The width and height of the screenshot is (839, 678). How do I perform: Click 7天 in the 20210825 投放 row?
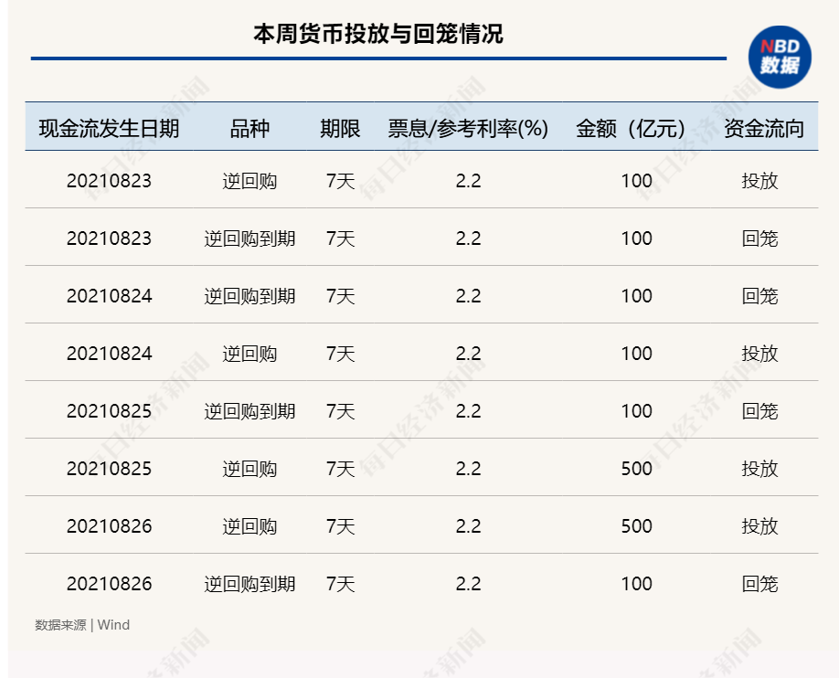(340, 469)
